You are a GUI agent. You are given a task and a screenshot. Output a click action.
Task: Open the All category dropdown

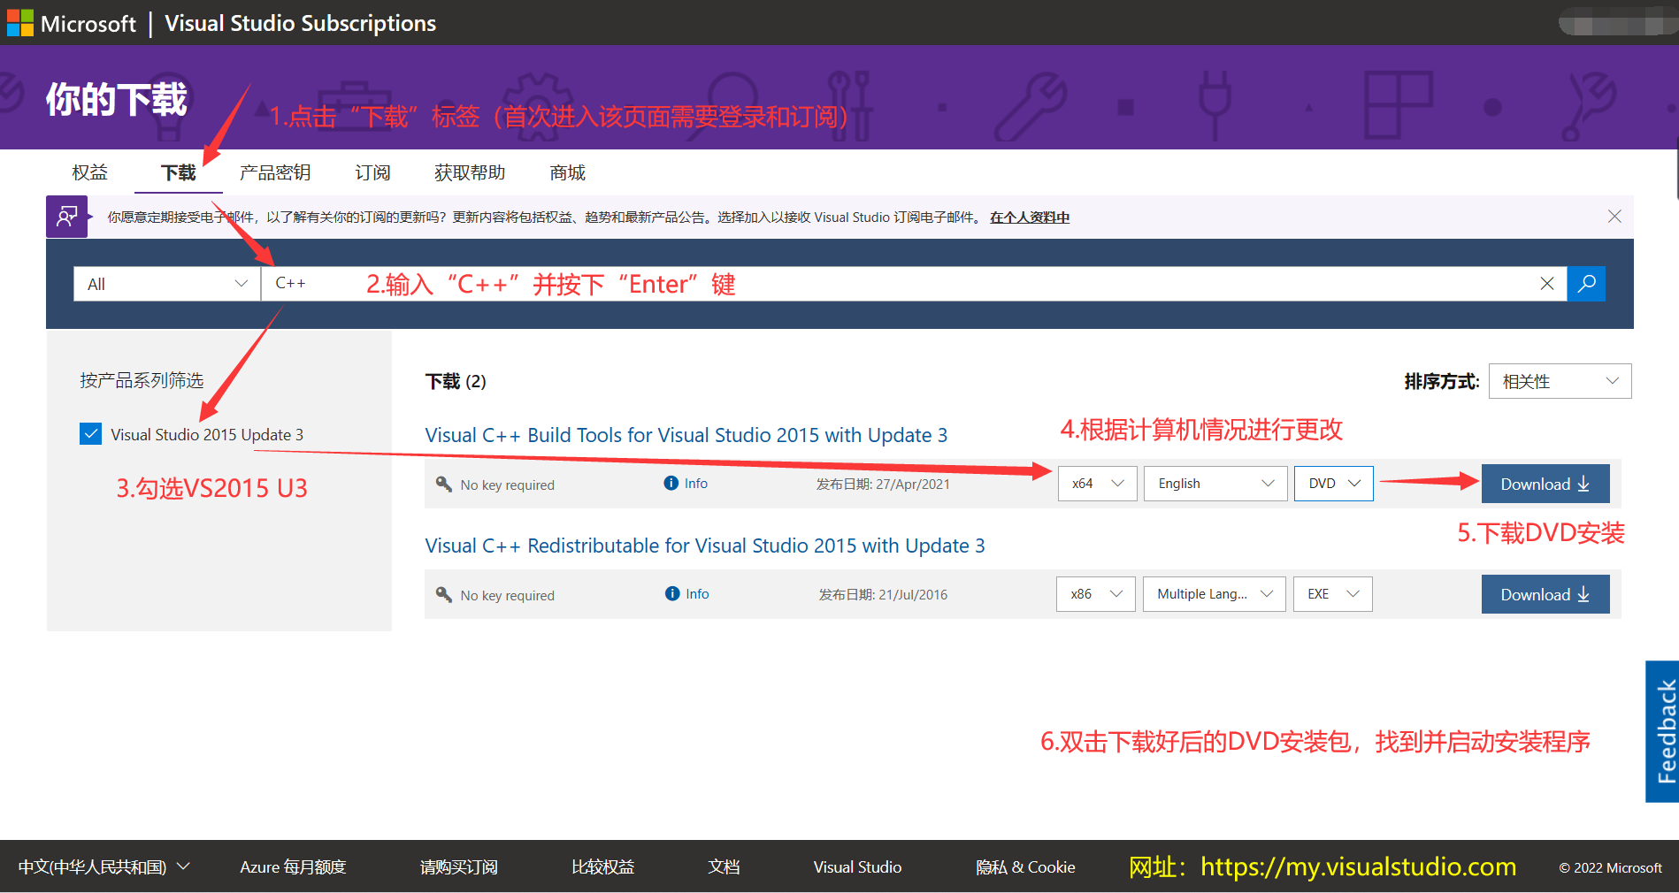coord(167,284)
